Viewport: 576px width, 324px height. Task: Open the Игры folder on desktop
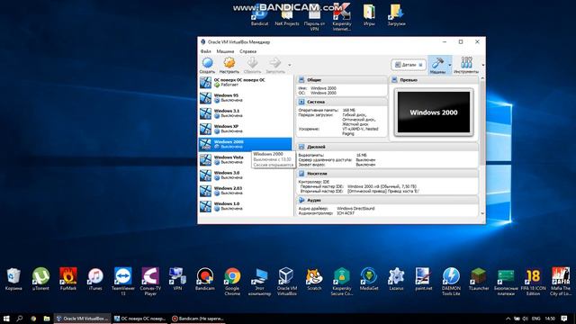(369, 14)
